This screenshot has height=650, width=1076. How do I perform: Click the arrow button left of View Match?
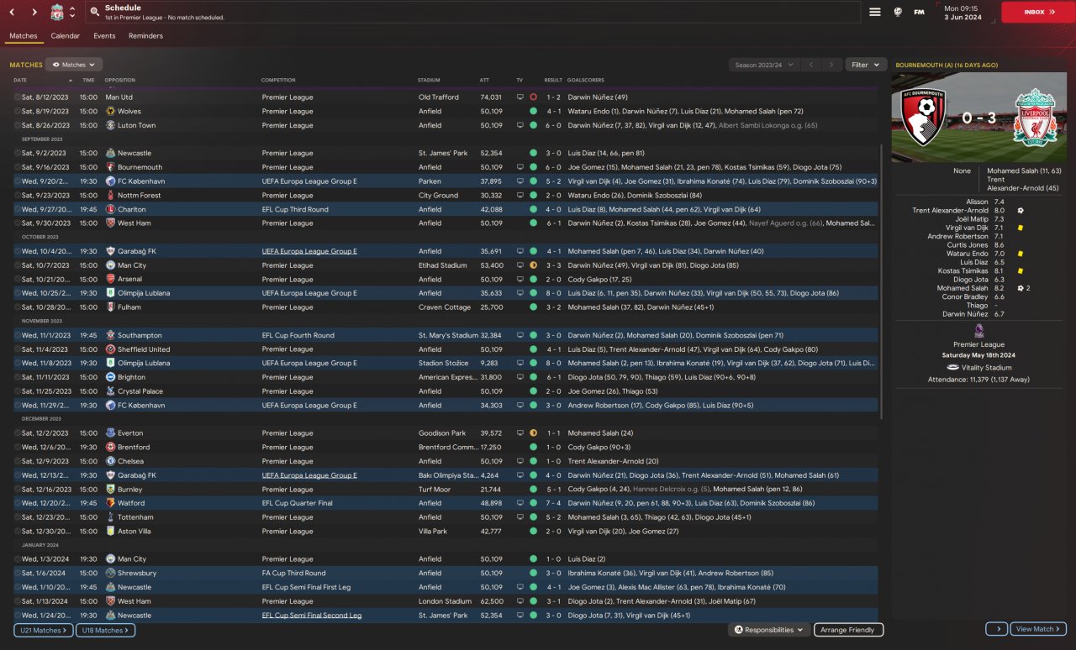click(996, 629)
